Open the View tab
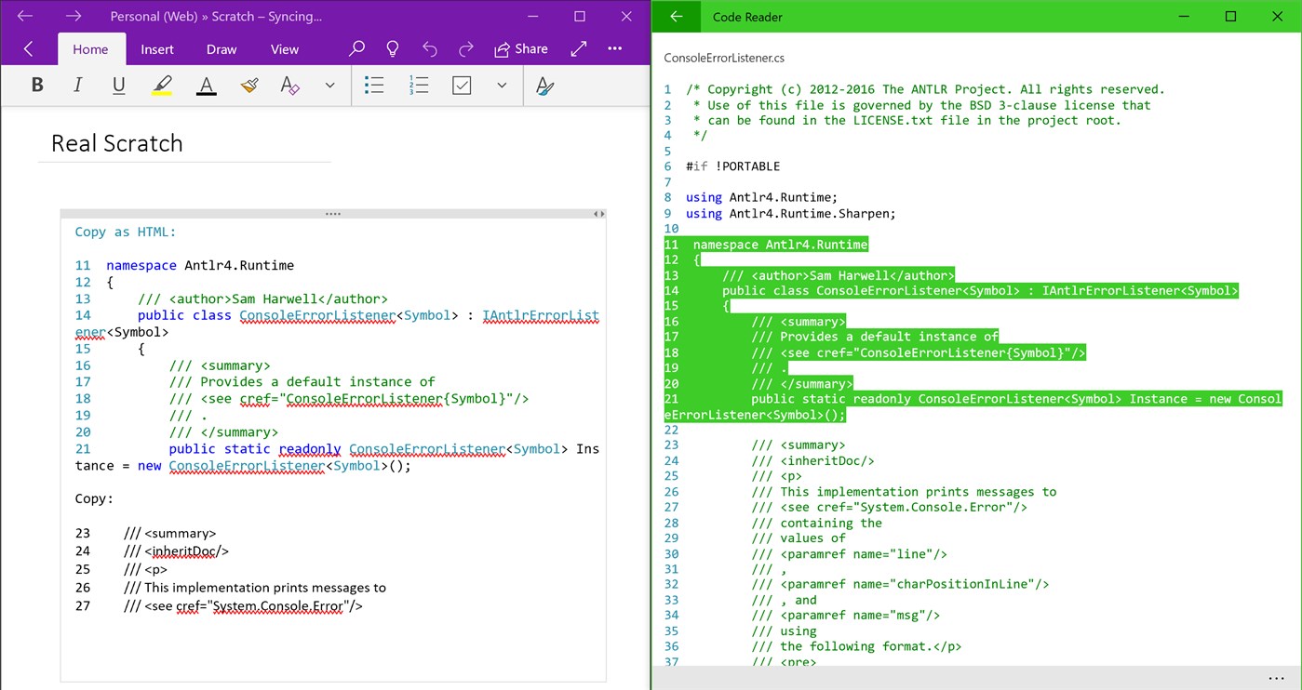Image resolution: width=1302 pixels, height=690 pixels. 285,49
